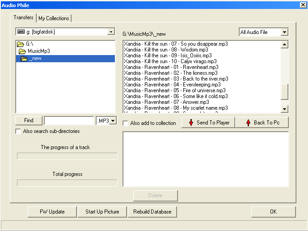Screen dimensions: 308x231
Task: Click the file list scroll up arrow
Action: coord(284,44)
